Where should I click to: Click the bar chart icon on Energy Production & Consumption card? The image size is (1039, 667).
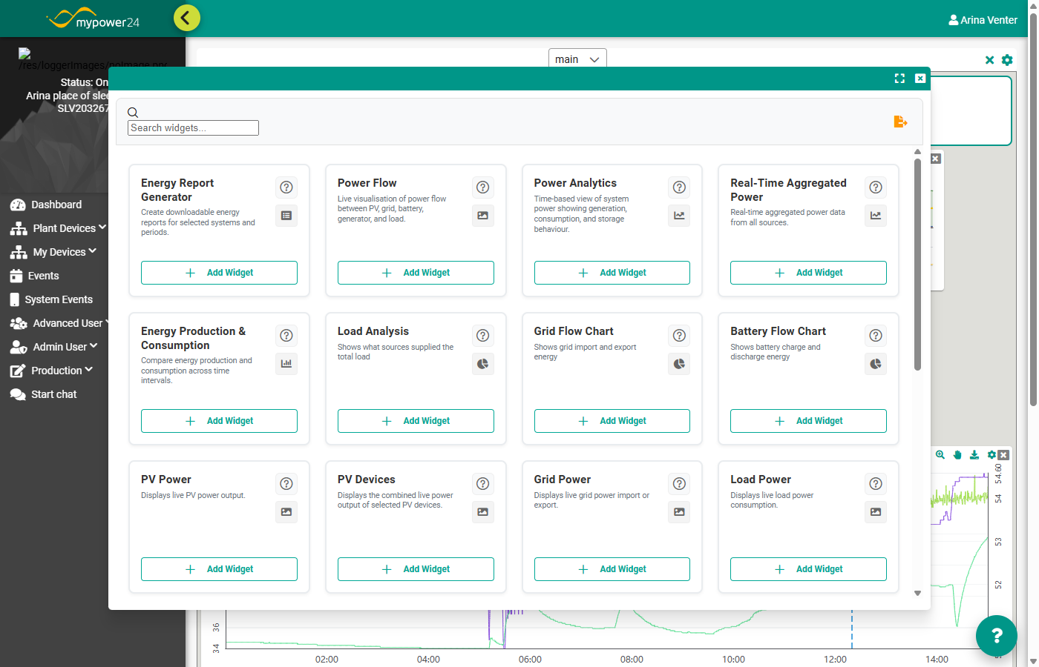pyautogui.click(x=286, y=364)
